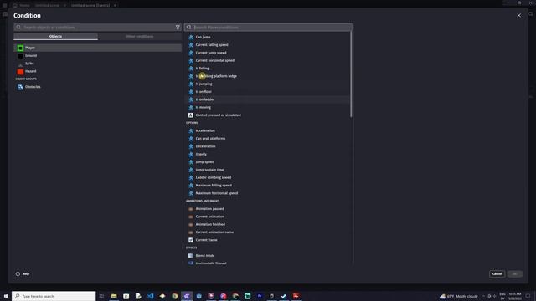Viewport: 536px width, 301px height.
Task: Select the red Hazard object icon
Action: 20,71
